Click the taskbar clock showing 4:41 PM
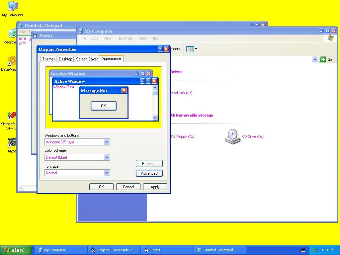Viewport: 340px width, 255px height. pyautogui.click(x=328, y=250)
